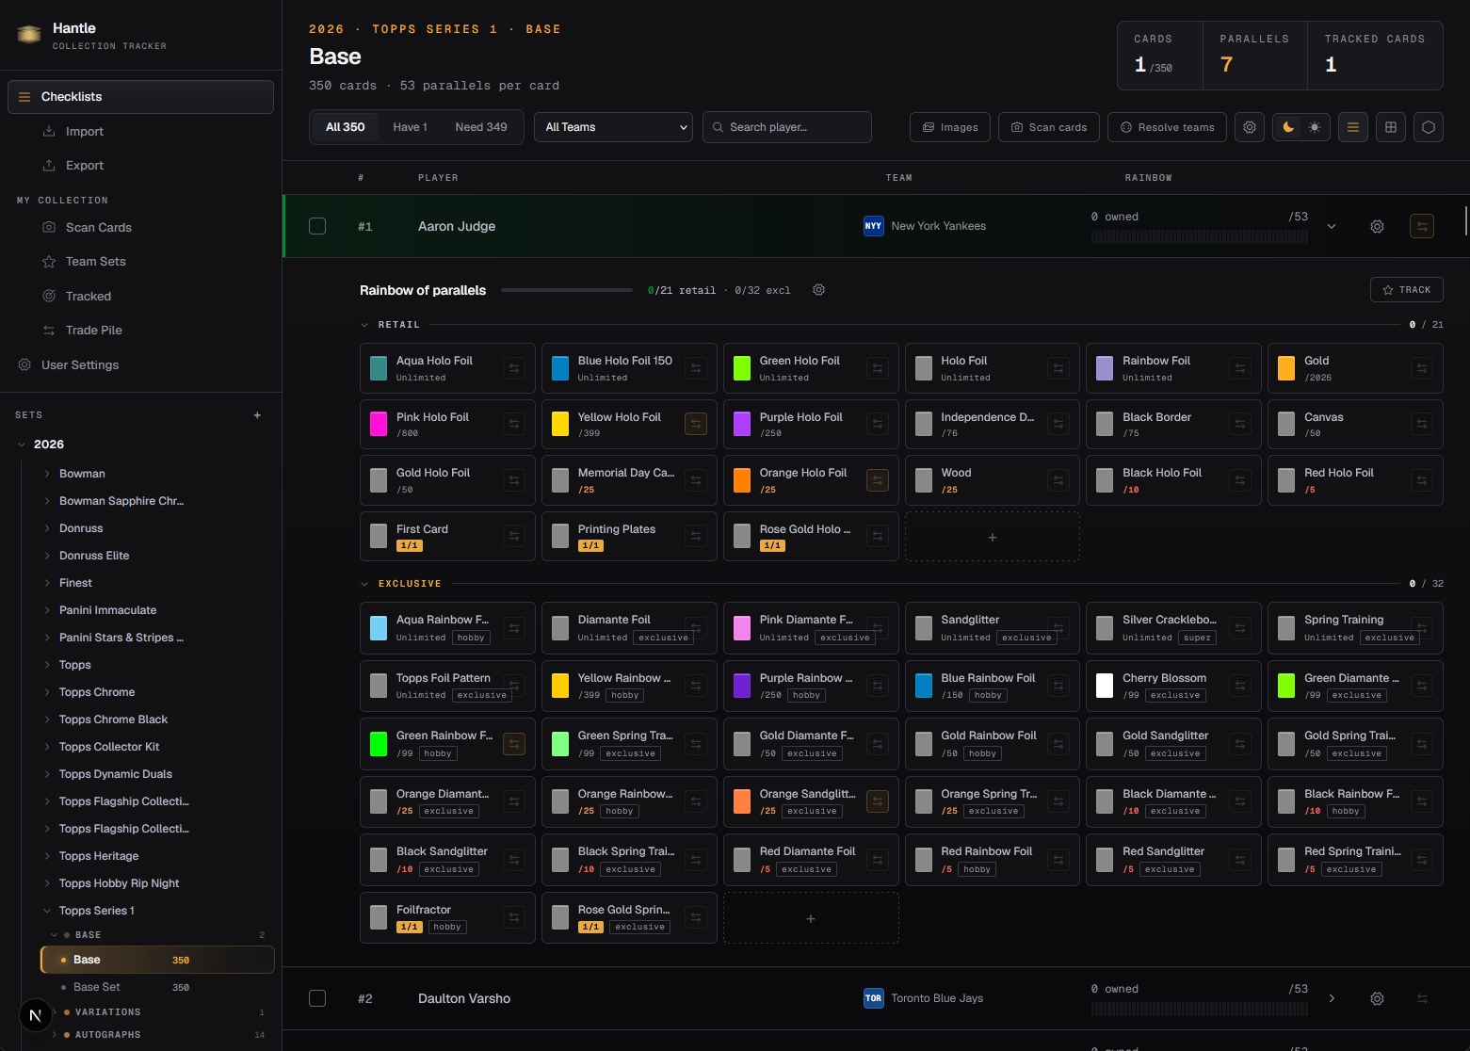The image size is (1470, 1051).
Task: Toggle the grid view layout button
Action: pos(1391,127)
